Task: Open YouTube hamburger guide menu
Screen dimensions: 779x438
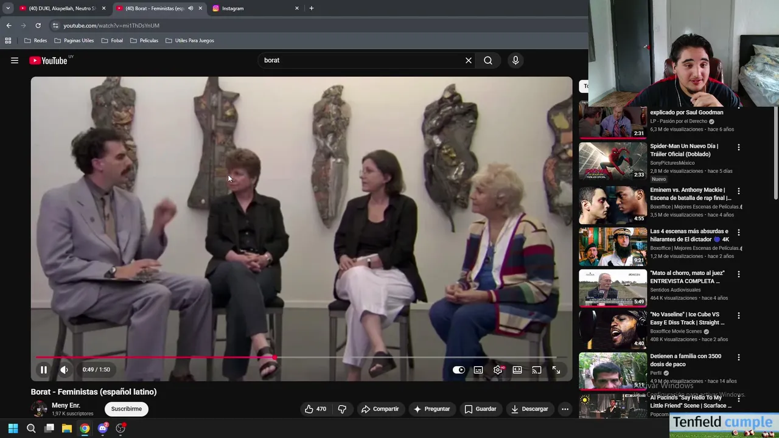Action: coord(15,60)
